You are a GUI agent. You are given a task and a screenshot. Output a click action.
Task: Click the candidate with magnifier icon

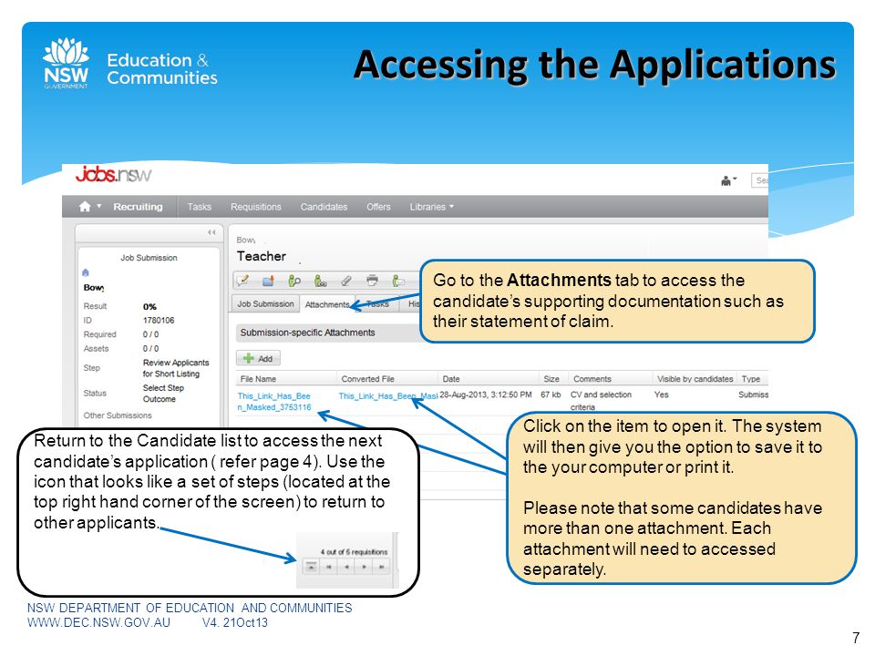294,281
